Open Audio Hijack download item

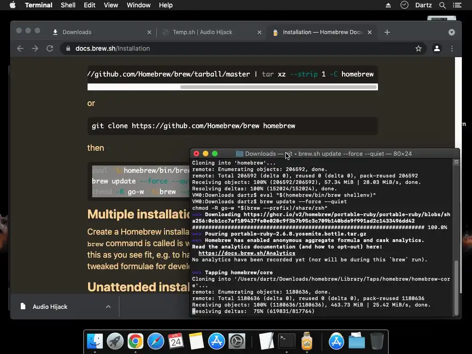50,307
